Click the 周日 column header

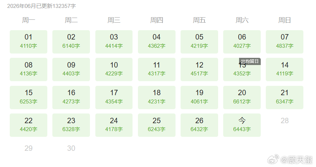pos(285,20)
